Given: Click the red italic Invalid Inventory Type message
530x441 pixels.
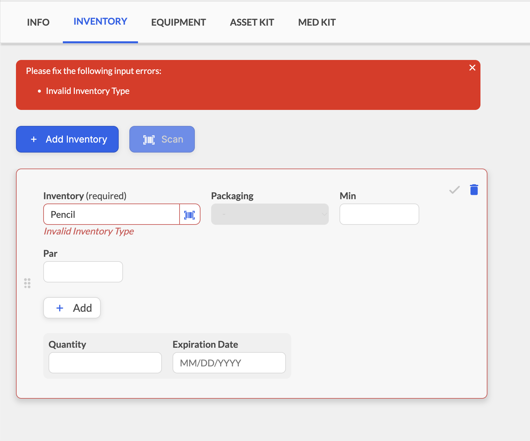Looking at the screenshot, I should [89, 231].
